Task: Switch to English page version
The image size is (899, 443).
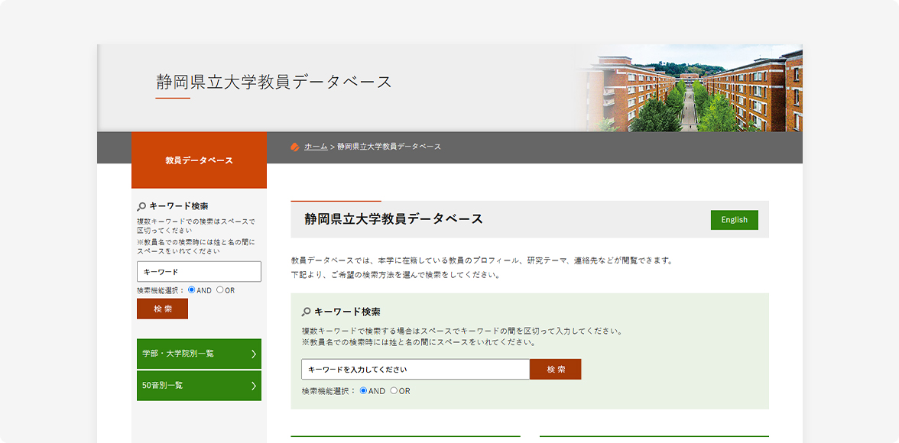Action: click(x=735, y=220)
